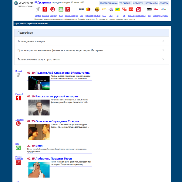Click the Пятый канал text link

[x=140, y=16]
